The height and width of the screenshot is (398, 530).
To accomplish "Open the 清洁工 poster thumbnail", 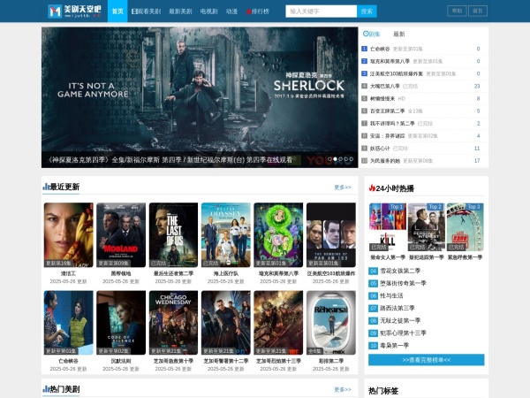I will coord(68,235).
